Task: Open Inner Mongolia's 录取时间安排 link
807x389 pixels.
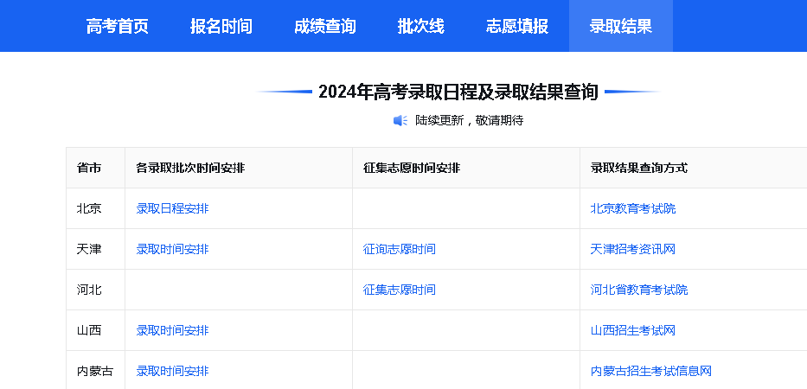Action: tap(172, 371)
